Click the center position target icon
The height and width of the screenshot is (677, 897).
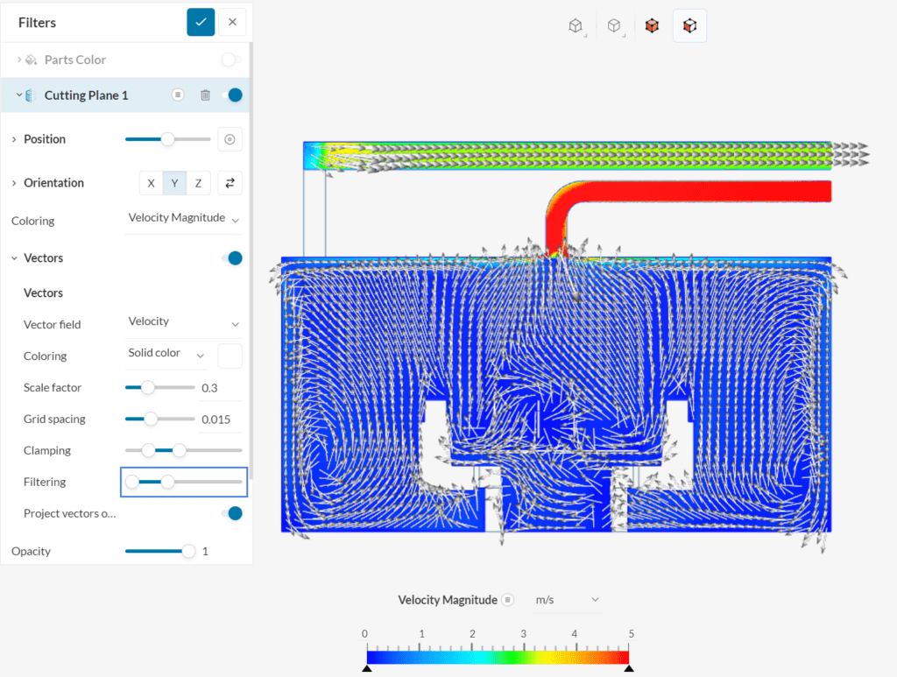(x=230, y=139)
